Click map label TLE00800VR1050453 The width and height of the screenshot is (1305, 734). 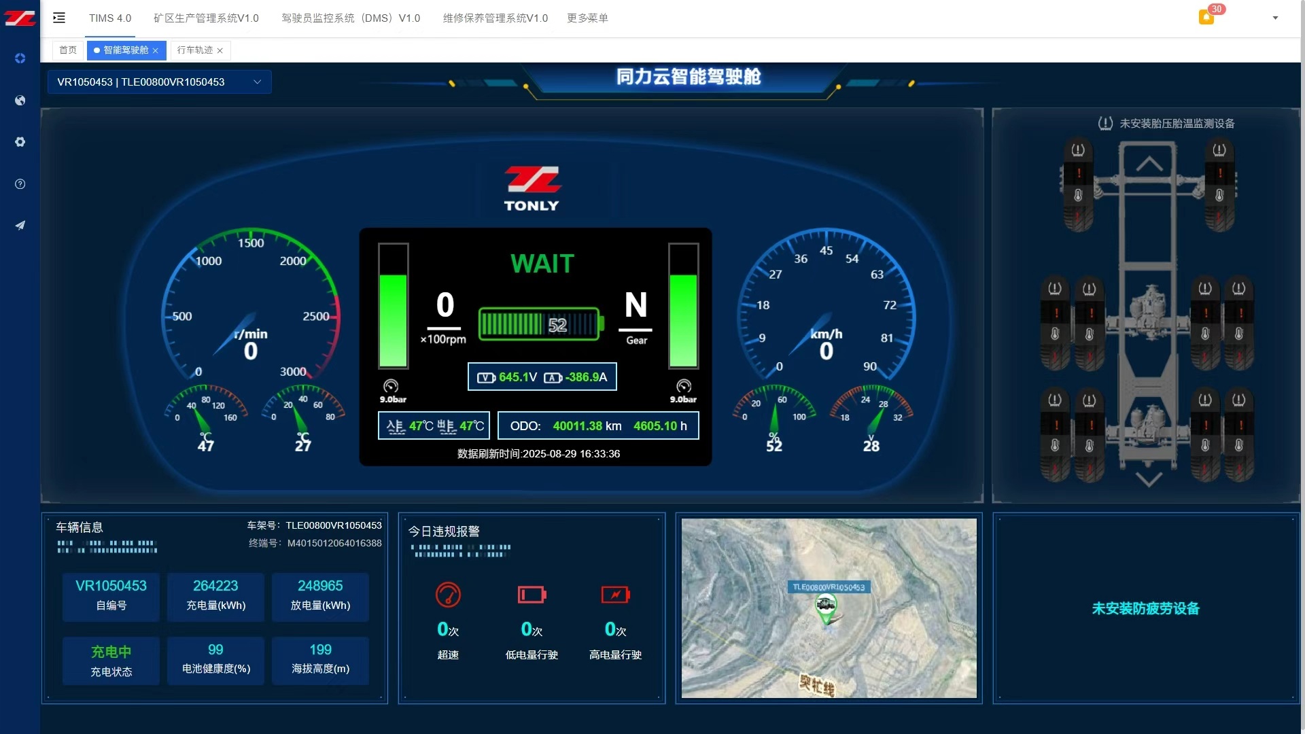coord(829,587)
